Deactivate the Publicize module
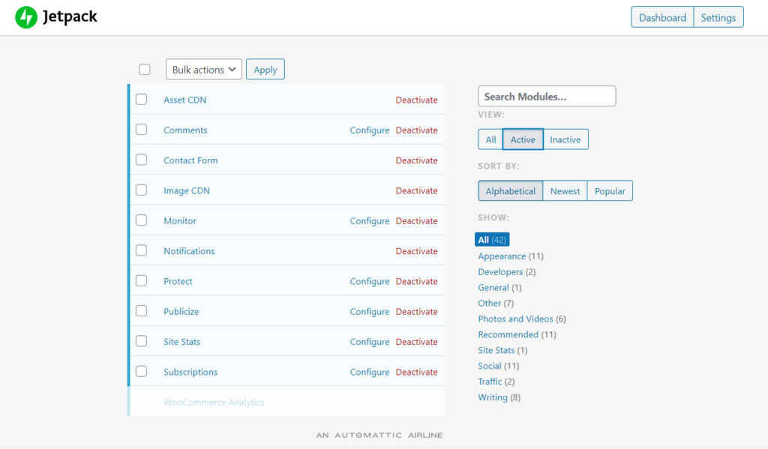 click(416, 311)
